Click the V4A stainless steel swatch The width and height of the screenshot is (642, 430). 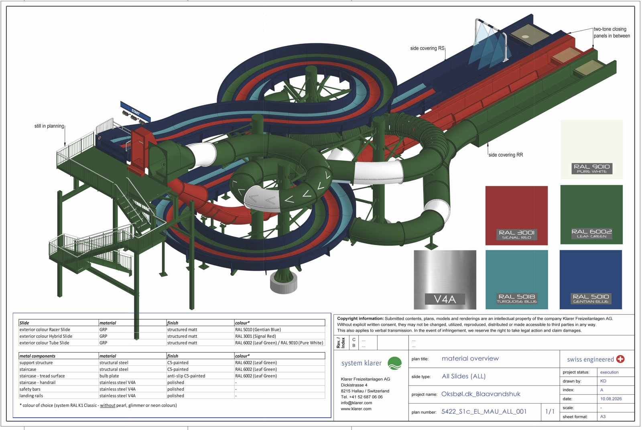pos(445,280)
